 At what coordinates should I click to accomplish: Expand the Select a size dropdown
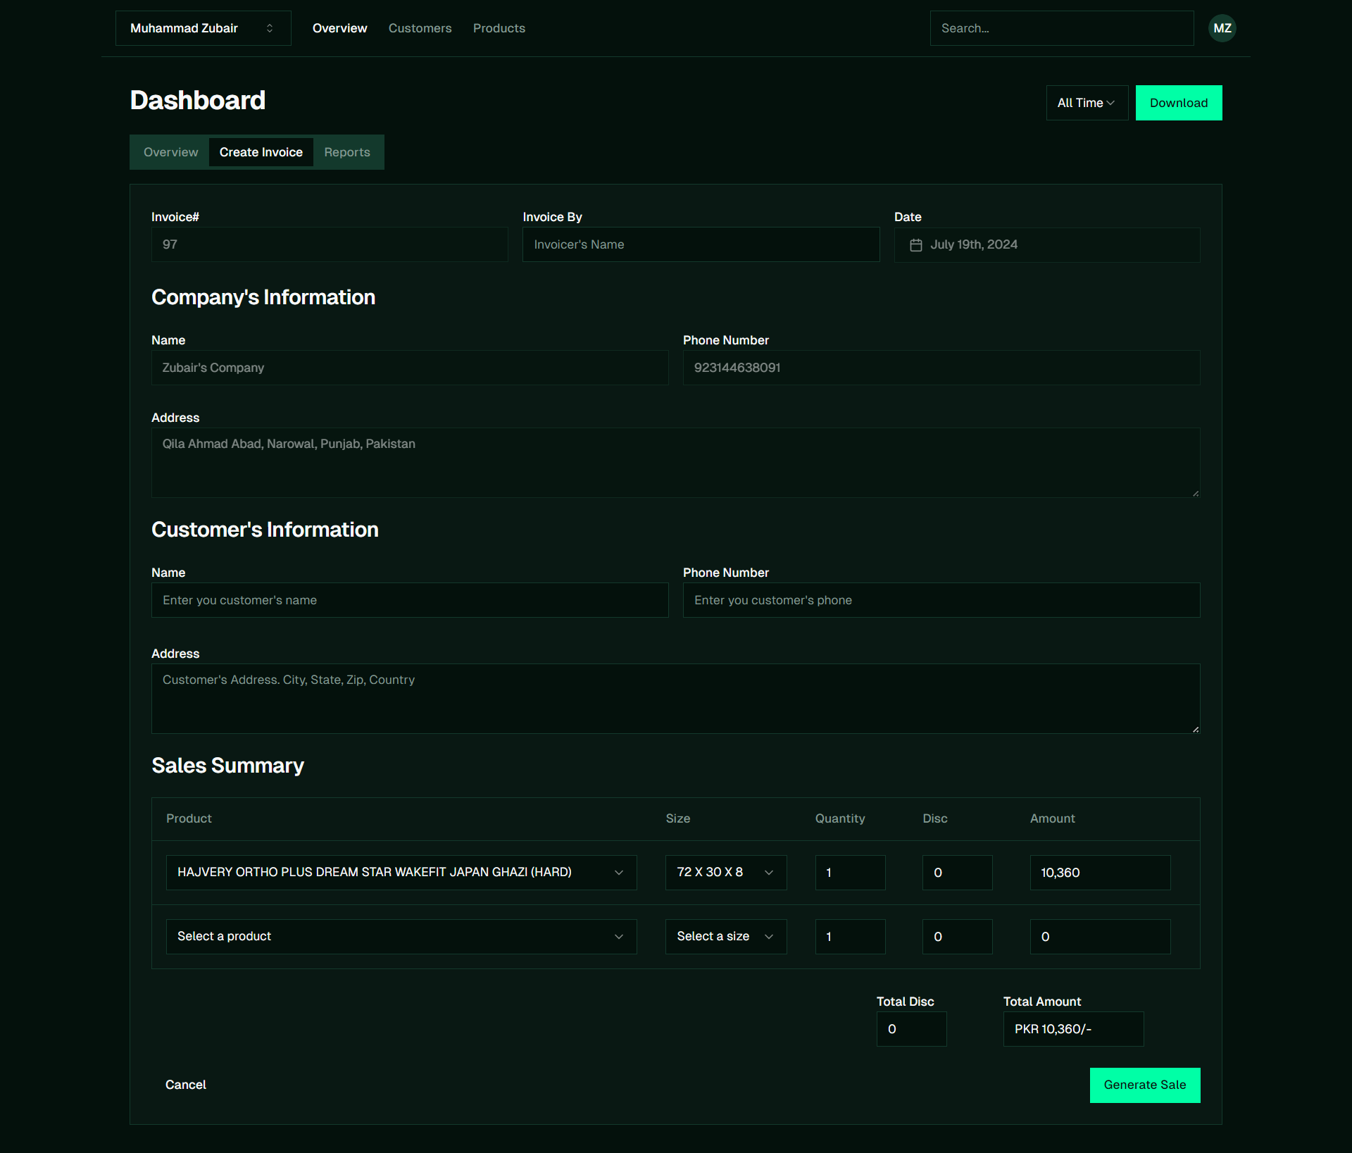pos(725,936)
